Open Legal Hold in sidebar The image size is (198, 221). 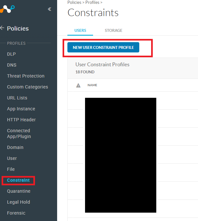click(x=18, y=202)
